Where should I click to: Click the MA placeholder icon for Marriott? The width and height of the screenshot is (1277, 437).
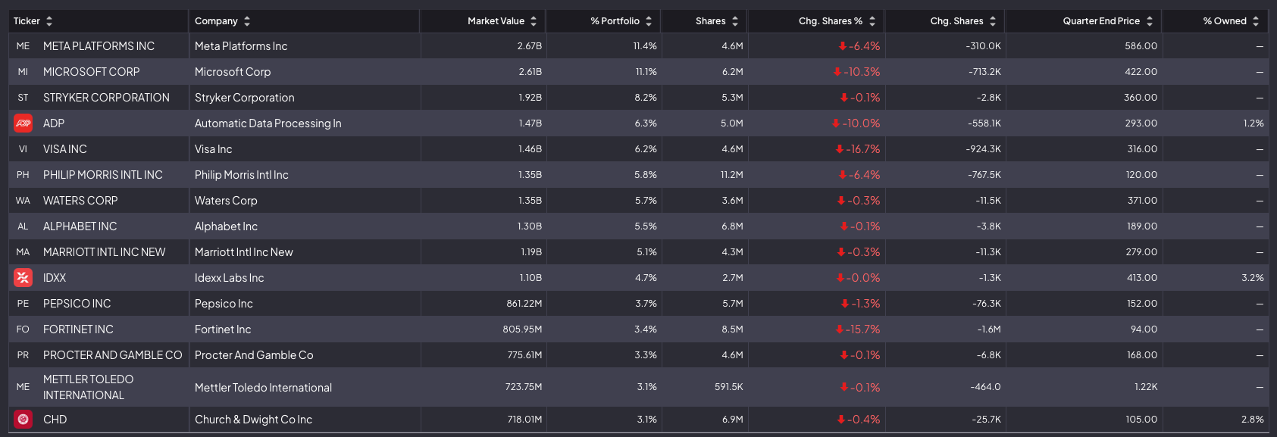[x=23, y=252]
